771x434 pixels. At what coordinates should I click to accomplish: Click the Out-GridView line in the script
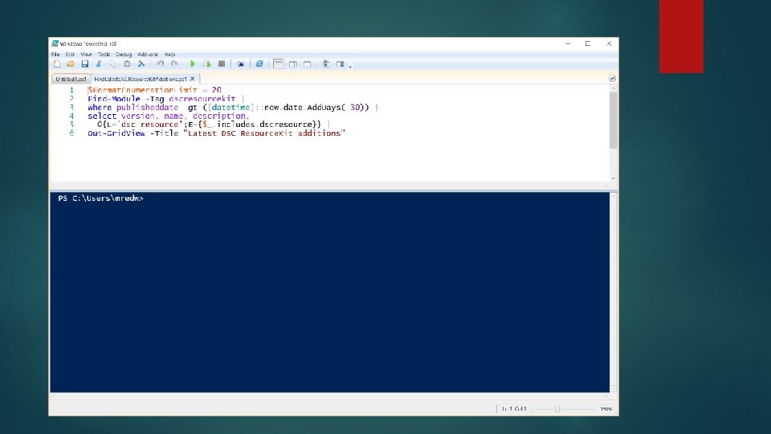(x=216, y=133)
